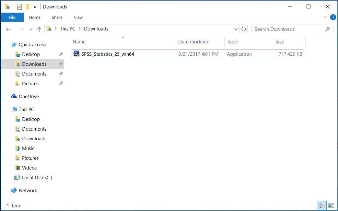Sort files by the Size column
The image size is (338, 211).
(279, 42)
